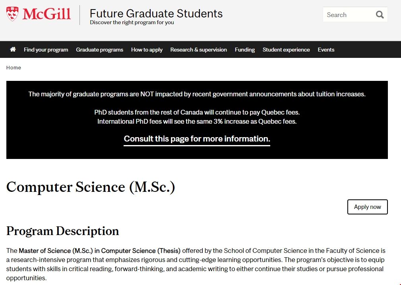This screenshot has width=401, height=285.
Task: Click the home icon in the navigation bar
Action: point(12,49)
